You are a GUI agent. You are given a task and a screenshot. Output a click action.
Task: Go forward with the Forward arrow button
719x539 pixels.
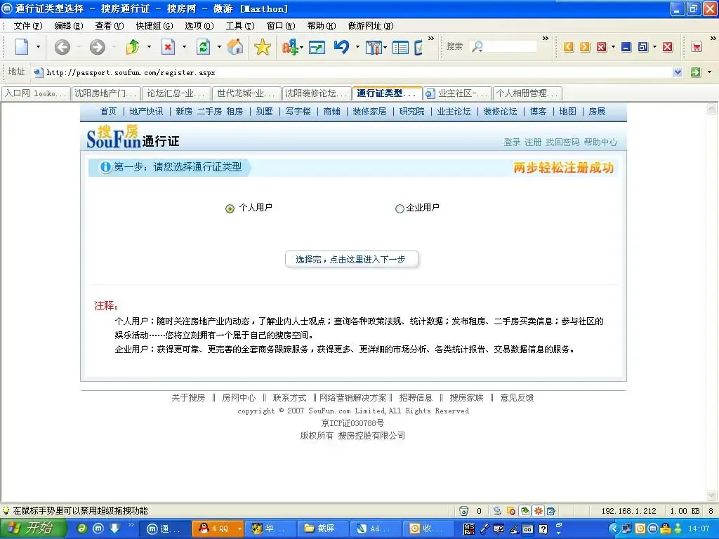97,47
